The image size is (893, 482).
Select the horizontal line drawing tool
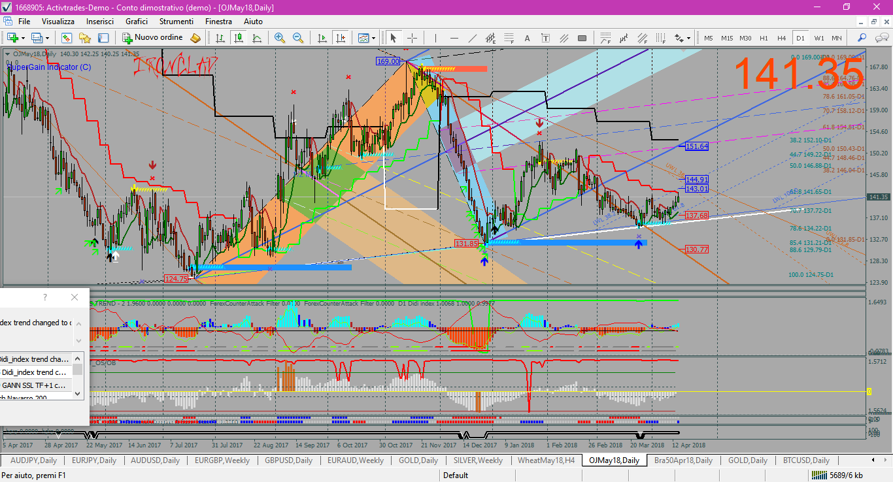click(454, 38)
